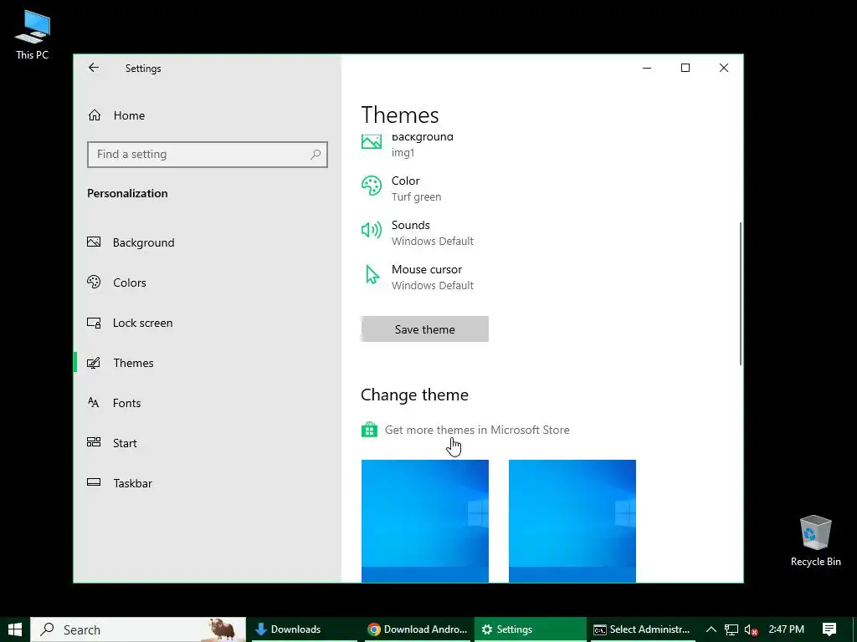
Task: Open Get more themes in Microsoft Store
Action: pos(476,431)
